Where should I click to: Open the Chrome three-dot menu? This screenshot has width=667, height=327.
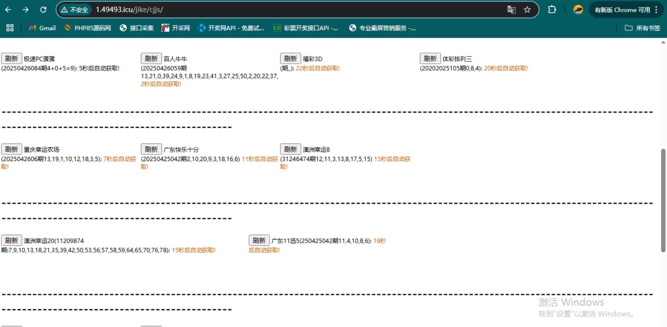tap(656, 10)
